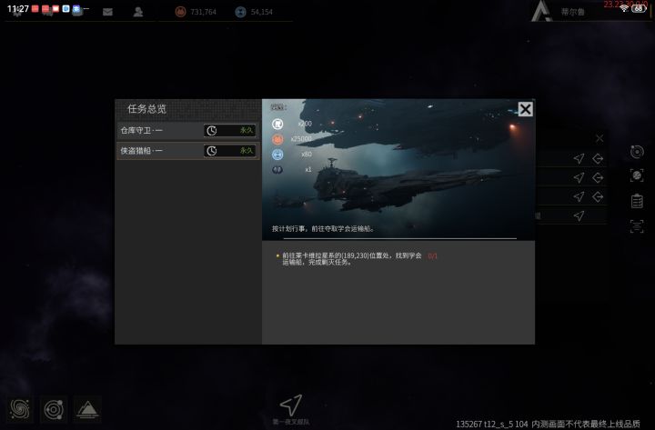Open the commander profile silhouette icon
Screen dimensions: 655x430
click(x=138, y=12)
